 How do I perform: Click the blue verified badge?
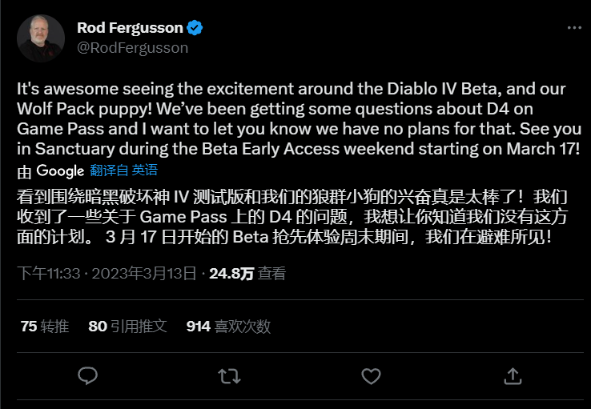point(195,29)
